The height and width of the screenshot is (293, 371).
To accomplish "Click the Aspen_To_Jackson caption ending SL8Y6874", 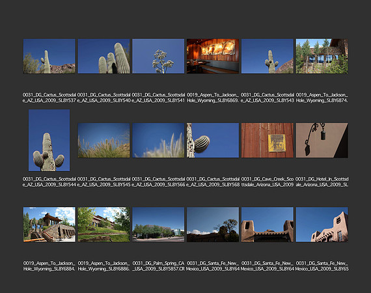I will pos(322,98).
